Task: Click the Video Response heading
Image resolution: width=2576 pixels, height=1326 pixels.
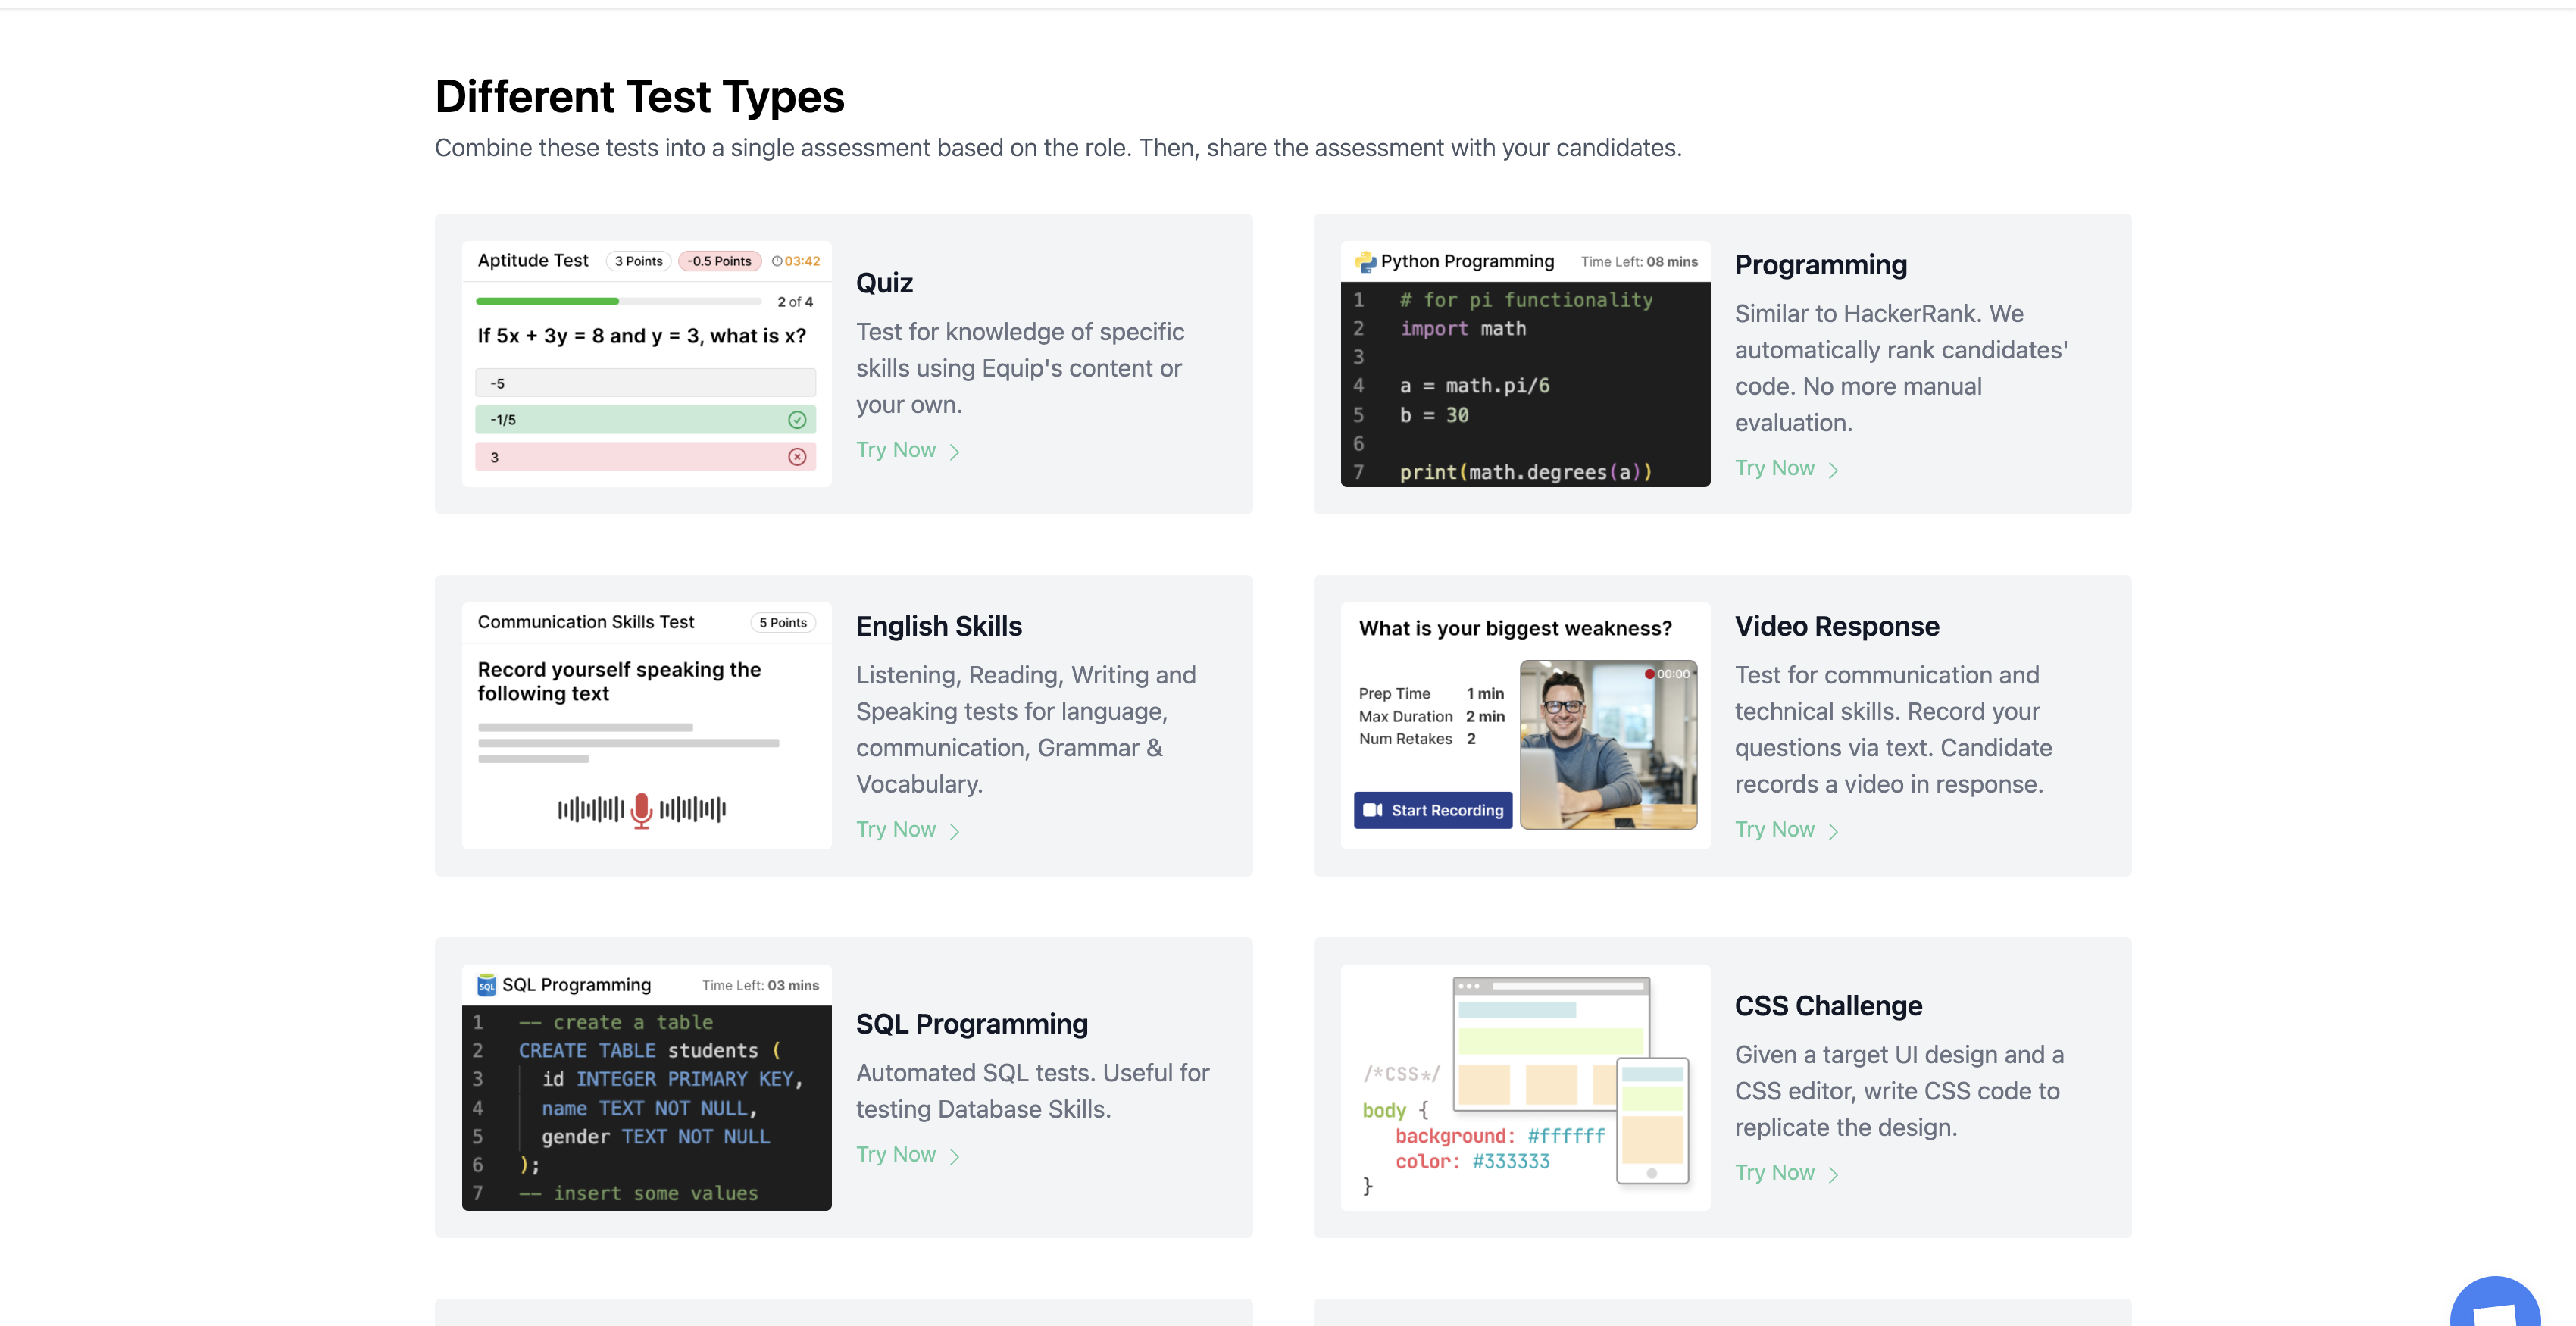Action: click(1836, 626)
